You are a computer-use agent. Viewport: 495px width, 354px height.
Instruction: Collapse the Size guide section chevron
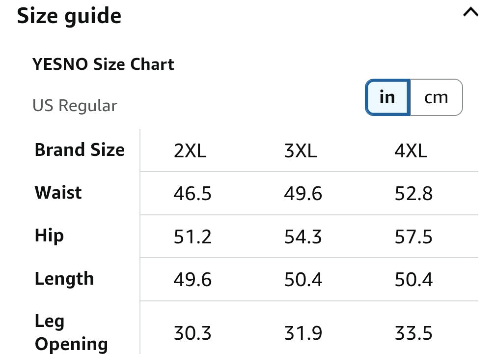pyautogui.click(x=470, y=12)
